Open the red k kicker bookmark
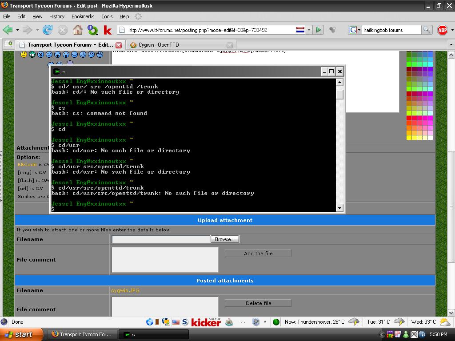This screenshot has width=455, height=341. click(108, 30)
